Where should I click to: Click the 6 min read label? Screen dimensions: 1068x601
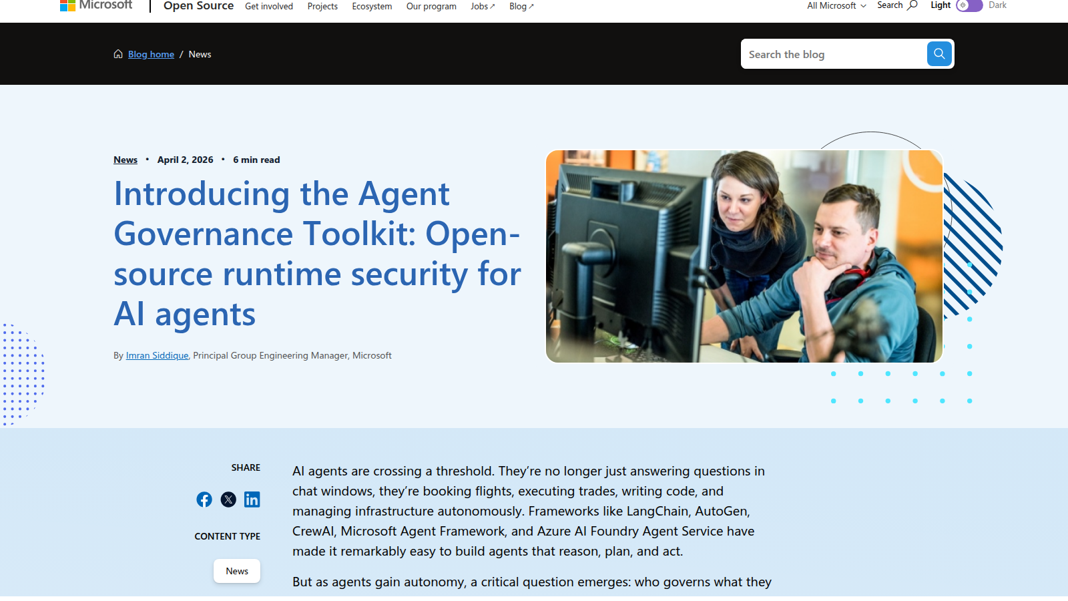(256, 160)
